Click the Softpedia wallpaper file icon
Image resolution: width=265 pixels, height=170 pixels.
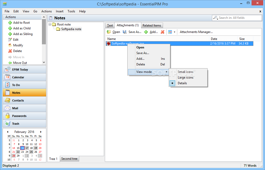[x=109, y=44]
